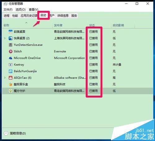This screenshot has height=141, width=155.
Task: Switch to the 启动 tab
Action: [43, 15]
